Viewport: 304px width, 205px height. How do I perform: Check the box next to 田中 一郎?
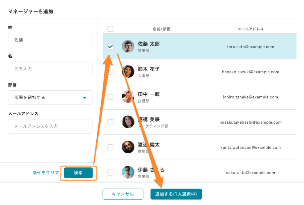pos(111,97)
